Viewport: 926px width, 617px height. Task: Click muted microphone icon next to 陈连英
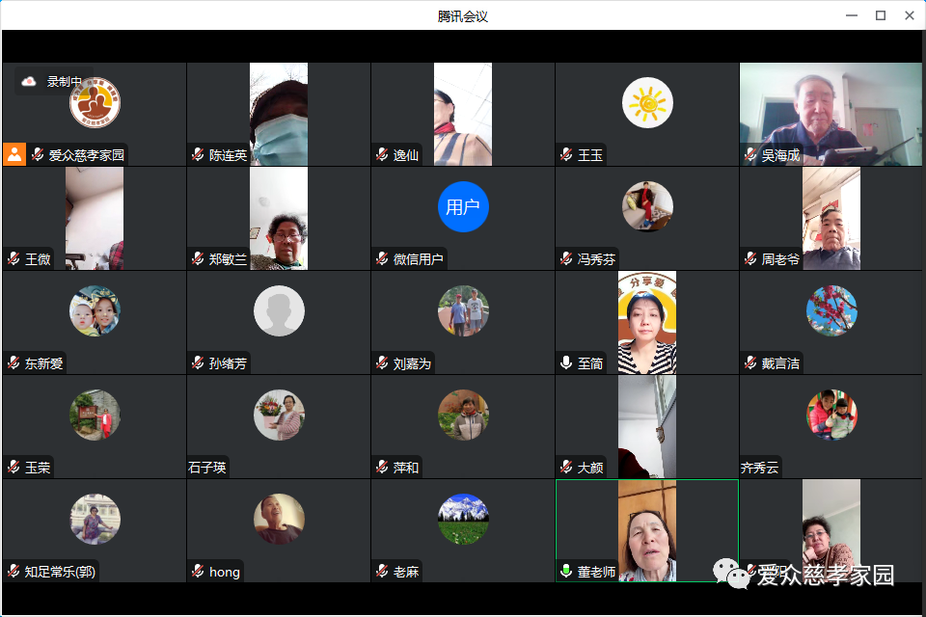[198, 155]
